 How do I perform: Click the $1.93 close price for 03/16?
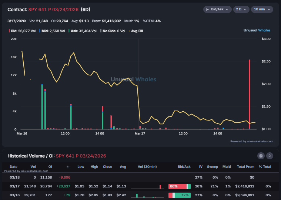coord(107,195)
